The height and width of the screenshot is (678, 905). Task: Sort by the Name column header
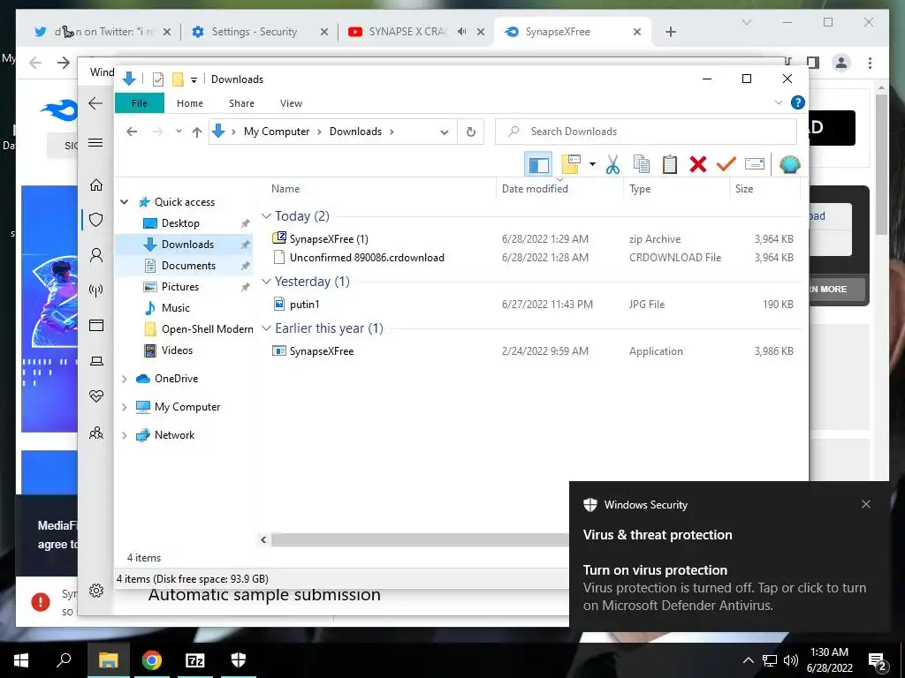285,189
